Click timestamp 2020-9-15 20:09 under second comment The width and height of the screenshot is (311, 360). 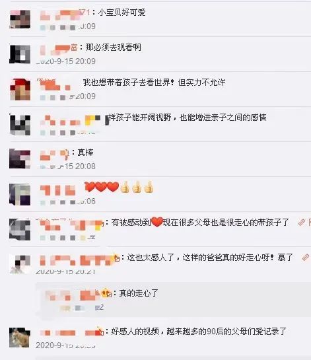click(x=65, y=61)
